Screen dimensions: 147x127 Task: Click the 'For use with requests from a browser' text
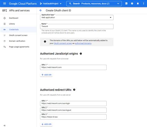[x=54, y=59]
